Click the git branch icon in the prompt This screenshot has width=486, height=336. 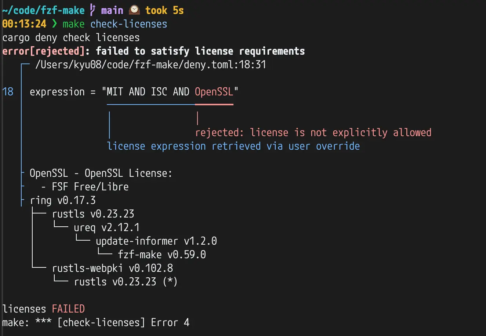tap(93, 10)
